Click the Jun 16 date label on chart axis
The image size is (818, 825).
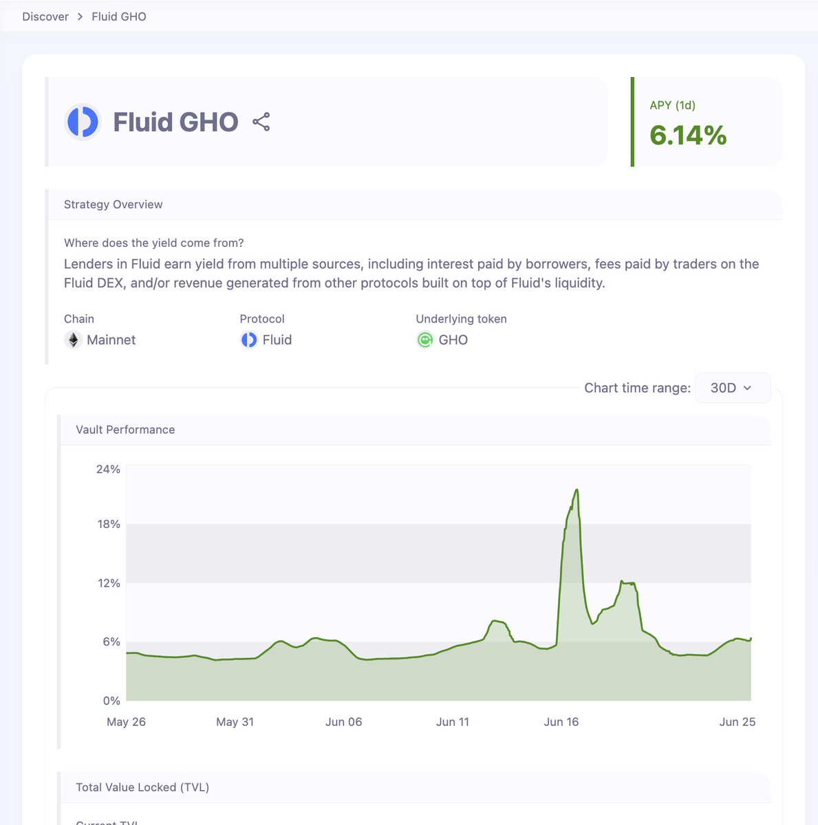point(561,722)
